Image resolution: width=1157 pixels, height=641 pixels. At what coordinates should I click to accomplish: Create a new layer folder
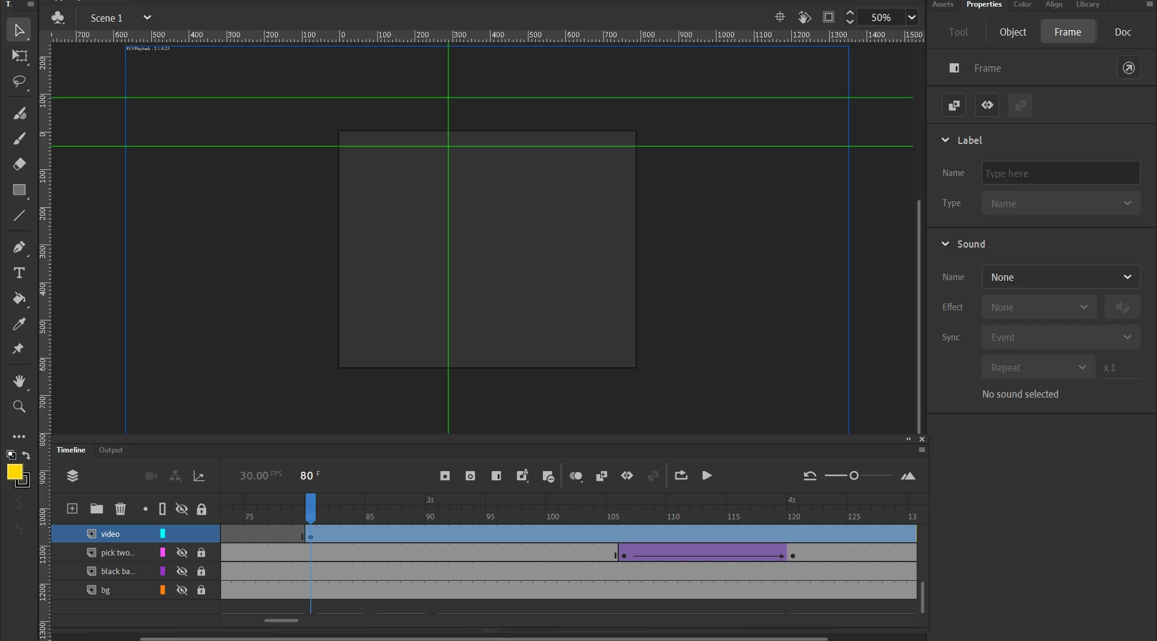coord(96,509)
